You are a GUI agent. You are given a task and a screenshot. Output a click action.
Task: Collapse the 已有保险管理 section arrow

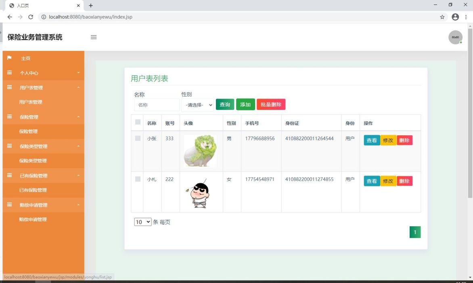tap(78, 176)
